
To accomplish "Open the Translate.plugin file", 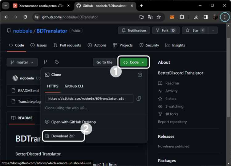I will [29, 102].
